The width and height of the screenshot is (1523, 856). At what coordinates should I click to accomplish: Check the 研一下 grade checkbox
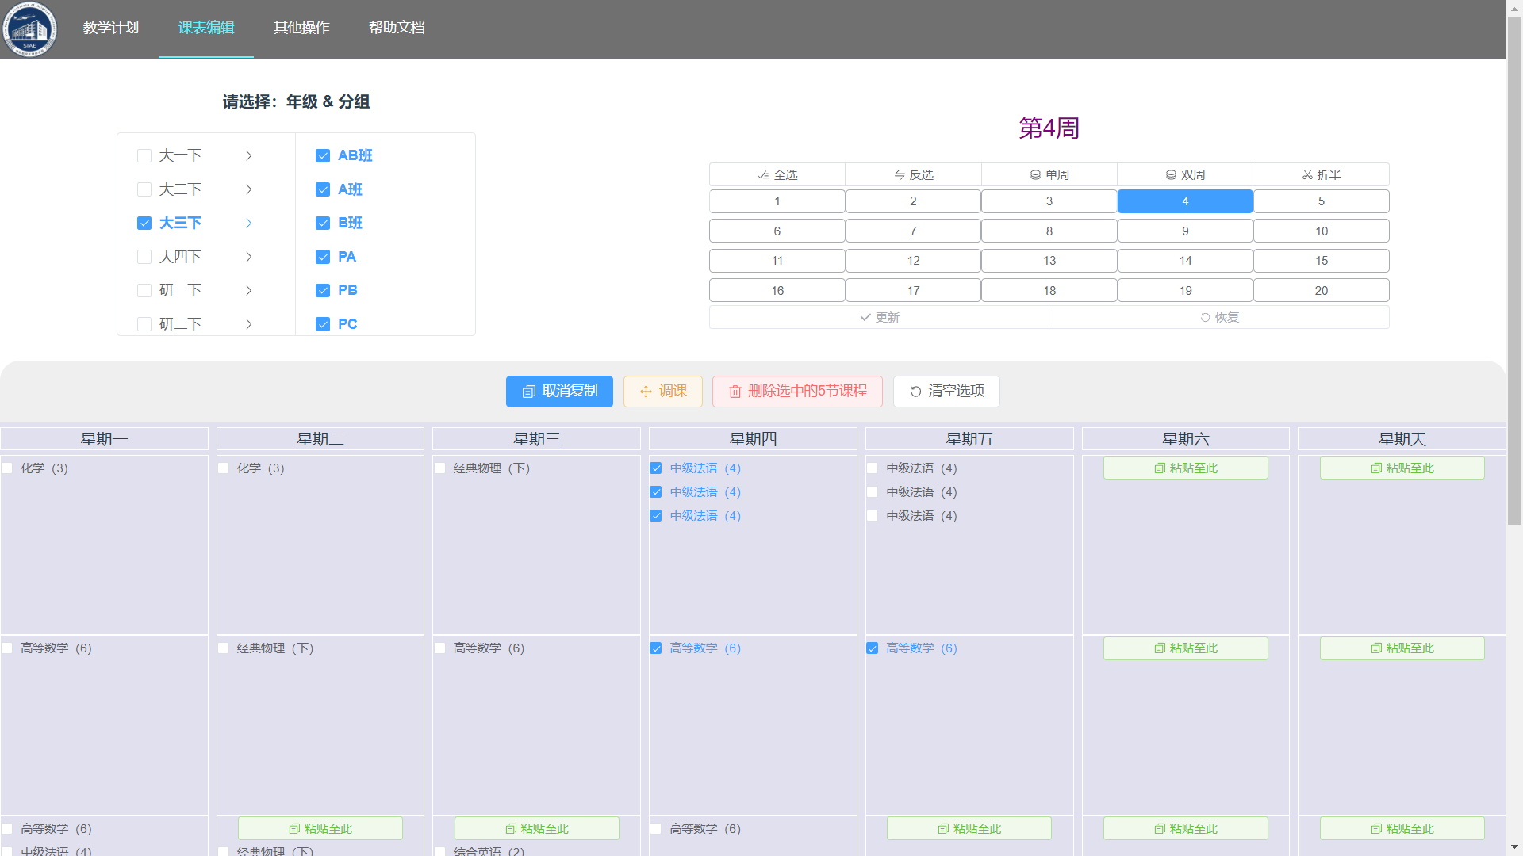point(144,291)
